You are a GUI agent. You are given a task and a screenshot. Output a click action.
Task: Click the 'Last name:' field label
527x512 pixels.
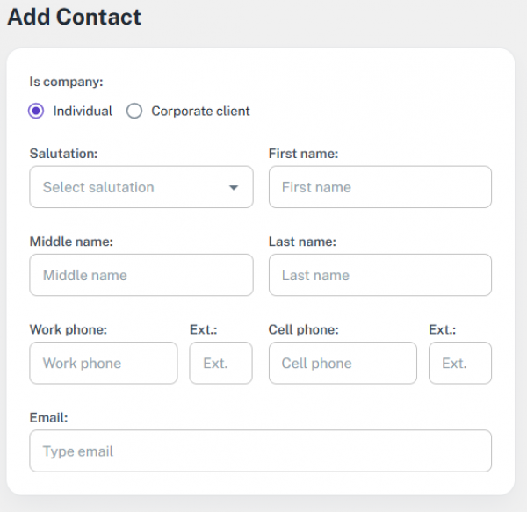[302, 242]
